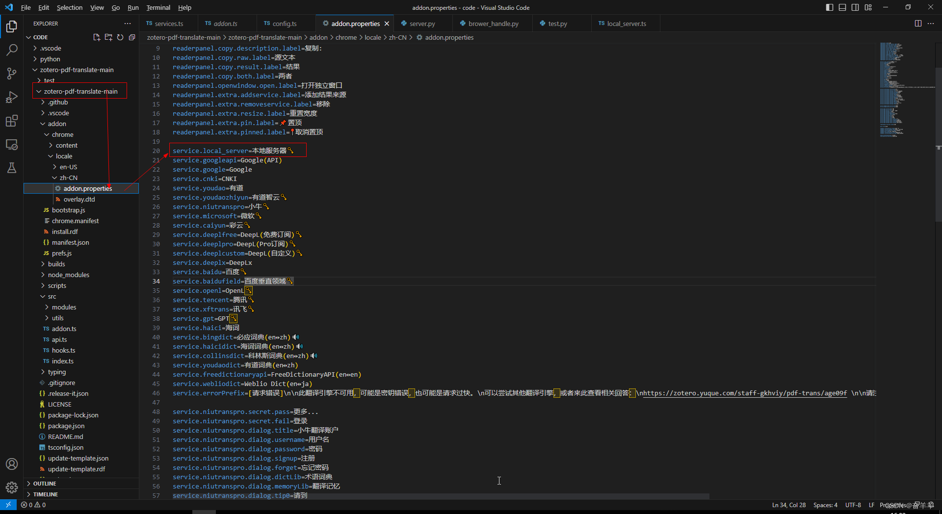Change encoding via UTF-8 status item
Viewport: 942px width, 514px height.
853,505
